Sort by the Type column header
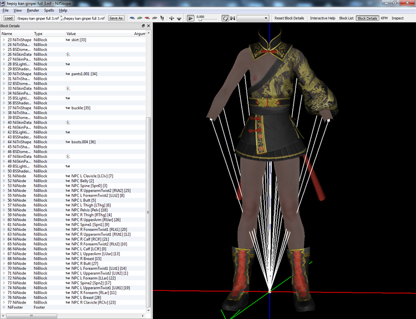Screen dimensions: 416x319 (49, 34)
